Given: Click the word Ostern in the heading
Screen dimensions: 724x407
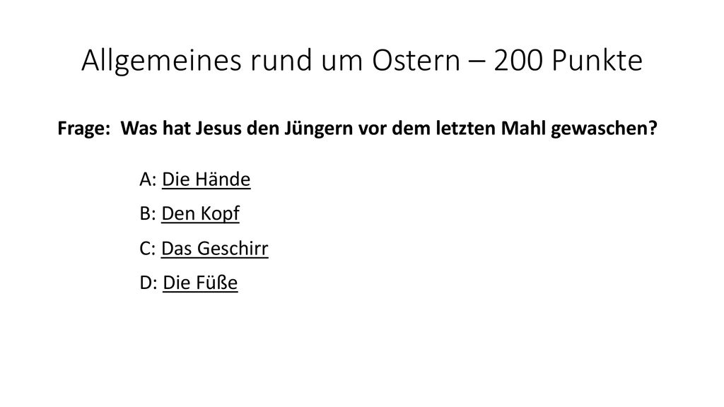Looking at the screenshot, I should pos(416,61).
